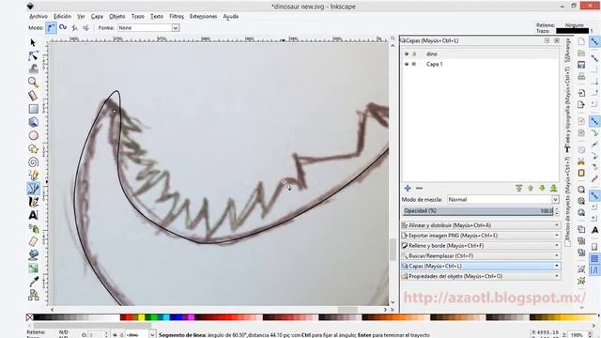Image resolution: width=601 pixels, height=338 pixels.
Task: Toggle visibility eye of Capa 1 layer
Action: tap(407, 64)
